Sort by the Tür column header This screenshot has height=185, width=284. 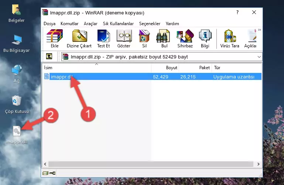(237, 68)
